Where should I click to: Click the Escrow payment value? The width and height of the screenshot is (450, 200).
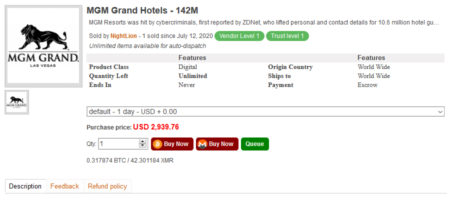pos(367,85)
